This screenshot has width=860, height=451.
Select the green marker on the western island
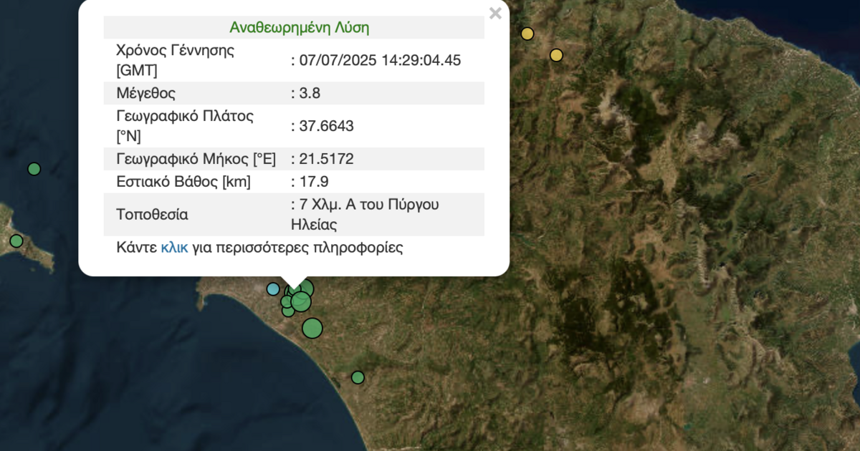point(16,241)
